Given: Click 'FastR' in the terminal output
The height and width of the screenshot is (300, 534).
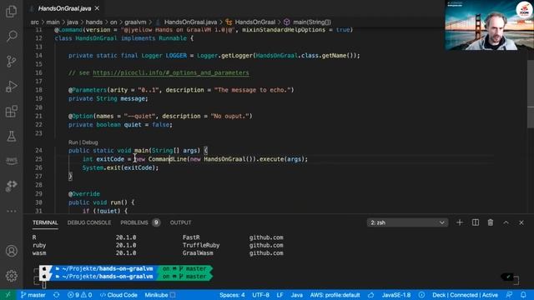Looking at the screenshot, I should pos(191,237).
